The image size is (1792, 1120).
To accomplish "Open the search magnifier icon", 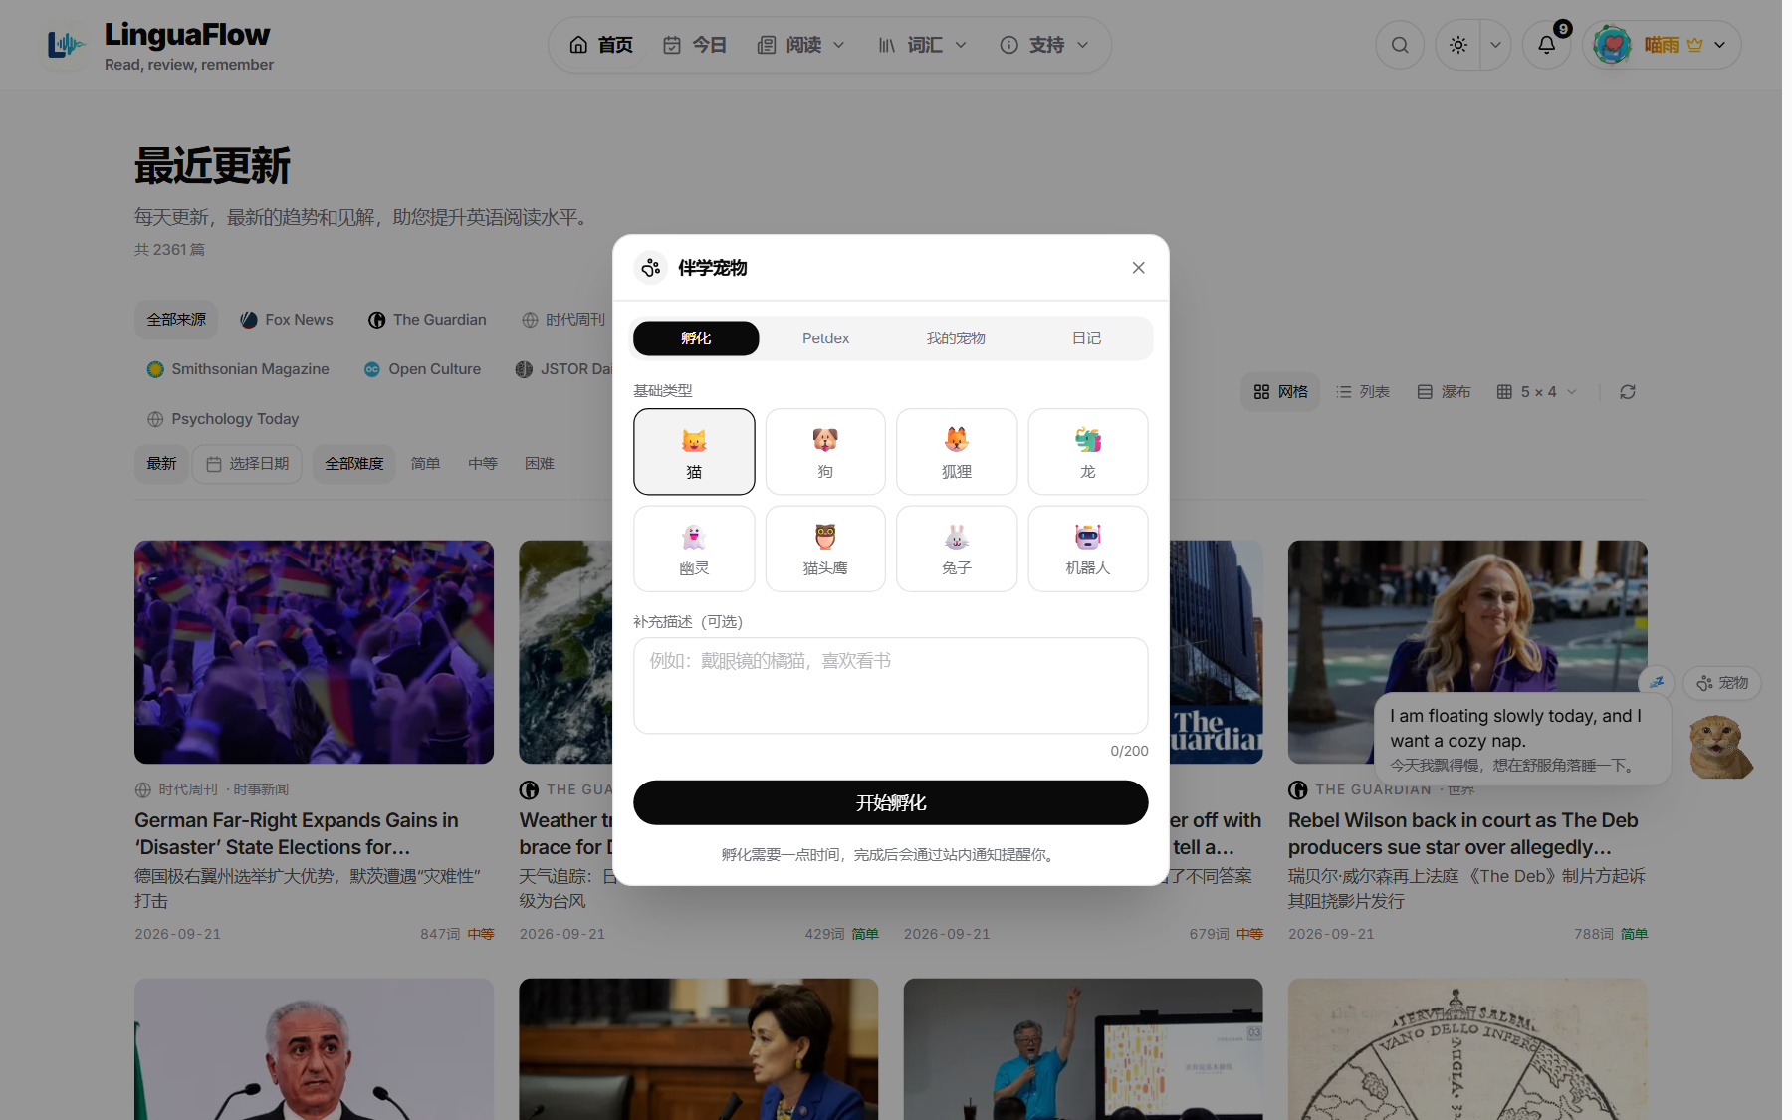I will click(1400, 45).
